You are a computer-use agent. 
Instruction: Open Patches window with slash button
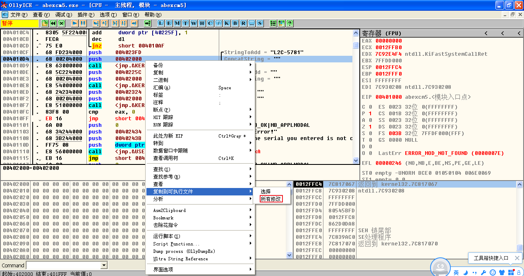point(219,23)
